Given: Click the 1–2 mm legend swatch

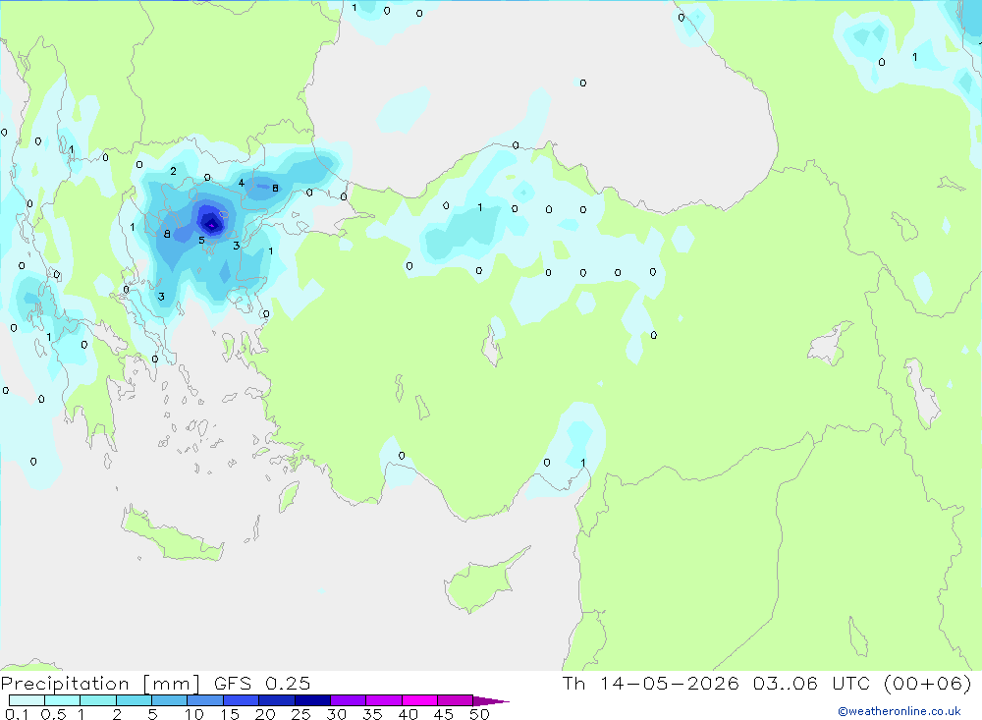Looking at the screenshot, I should 98,700.
